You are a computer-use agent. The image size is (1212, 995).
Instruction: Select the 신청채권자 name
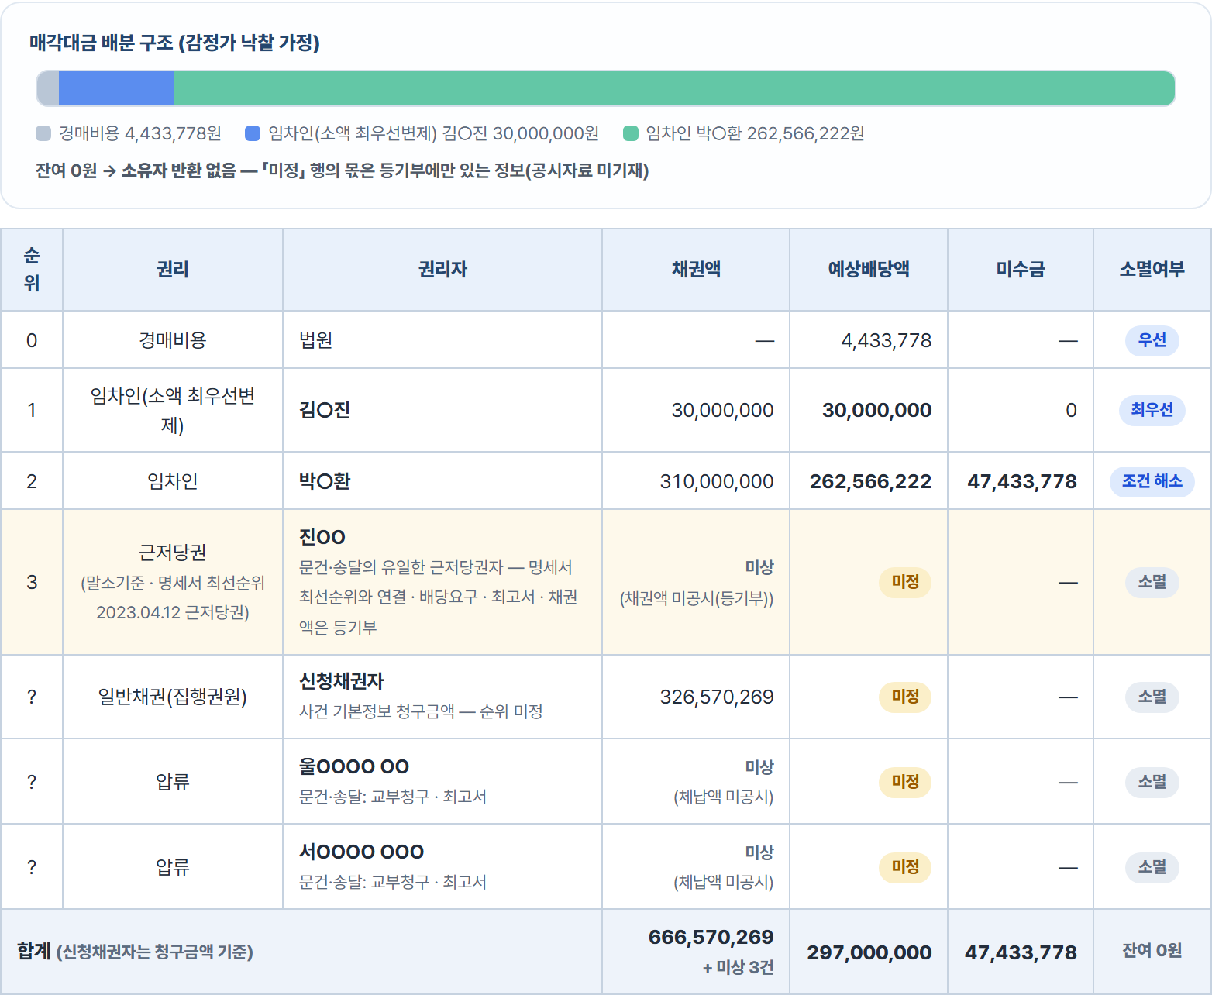342,681
